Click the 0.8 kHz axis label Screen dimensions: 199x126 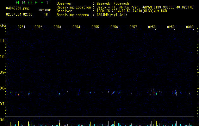(x=2, y=88)
